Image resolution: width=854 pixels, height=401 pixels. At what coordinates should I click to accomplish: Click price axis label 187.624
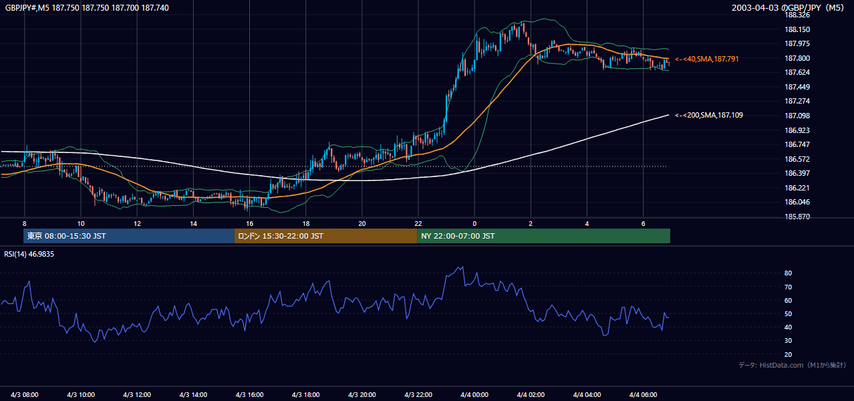coord(797,72)
